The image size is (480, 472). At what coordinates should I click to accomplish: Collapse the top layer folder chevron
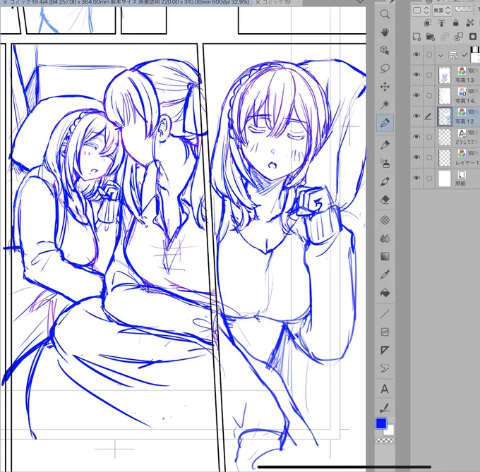click(440, 56)
